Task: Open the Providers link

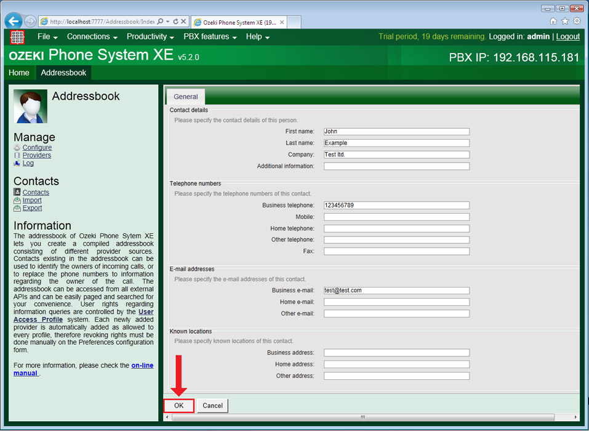Action: 37,155
